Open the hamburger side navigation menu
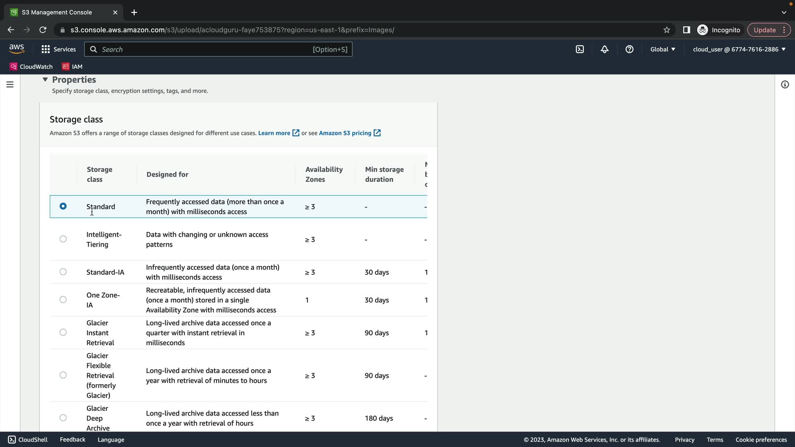 [10, 84]
